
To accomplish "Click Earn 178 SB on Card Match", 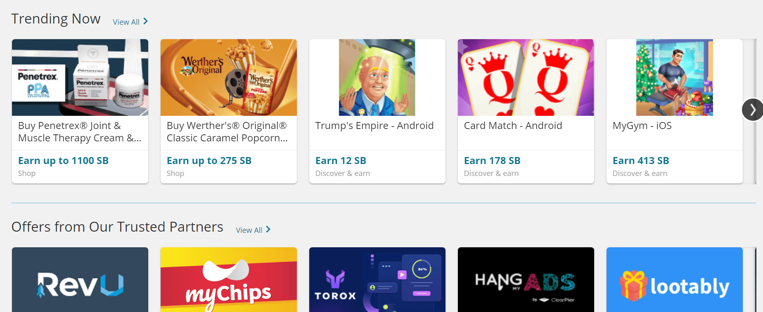I will (x=492, y=160).
